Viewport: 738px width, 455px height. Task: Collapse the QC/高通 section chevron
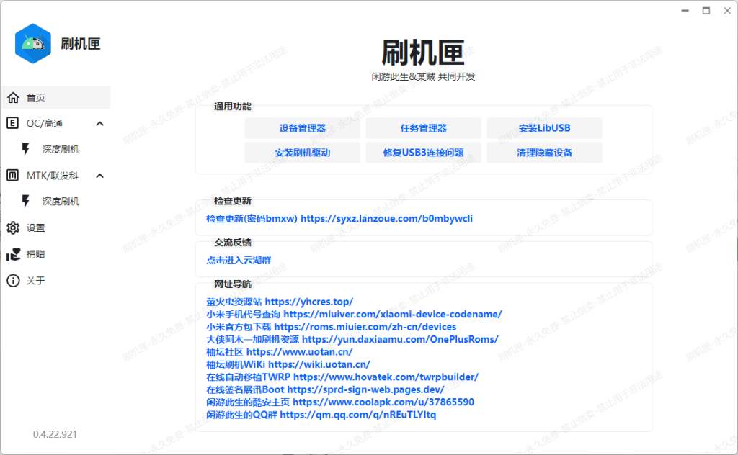click(99, 123)
